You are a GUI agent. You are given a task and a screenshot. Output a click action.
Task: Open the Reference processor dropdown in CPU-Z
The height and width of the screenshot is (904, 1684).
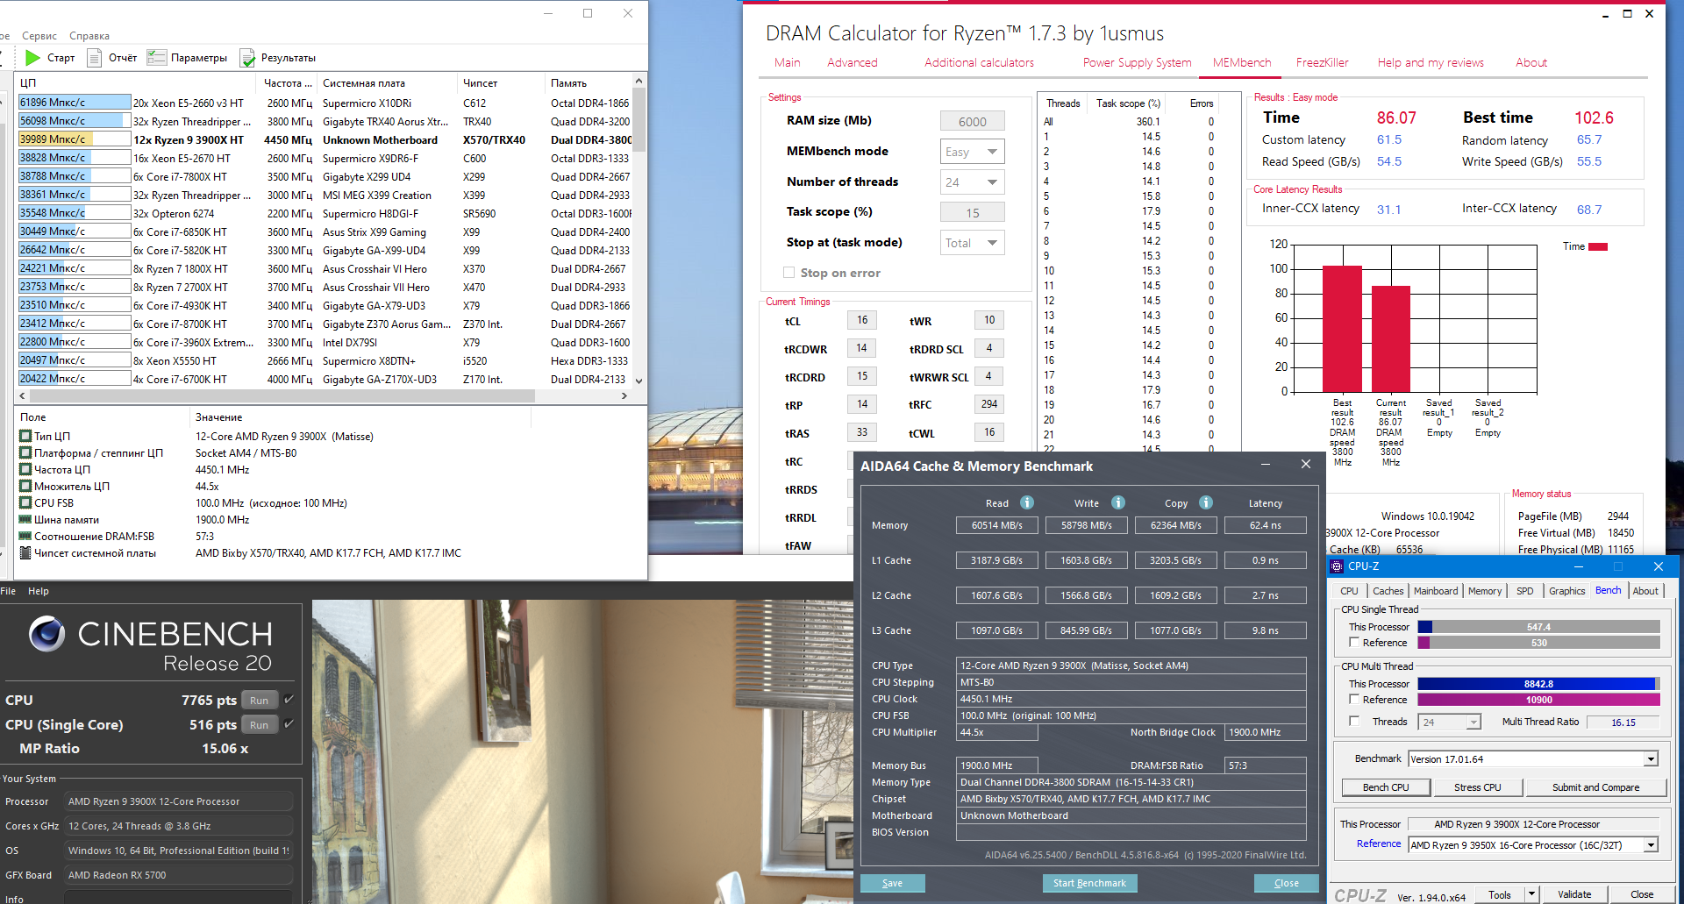[x=1533, y=845]
